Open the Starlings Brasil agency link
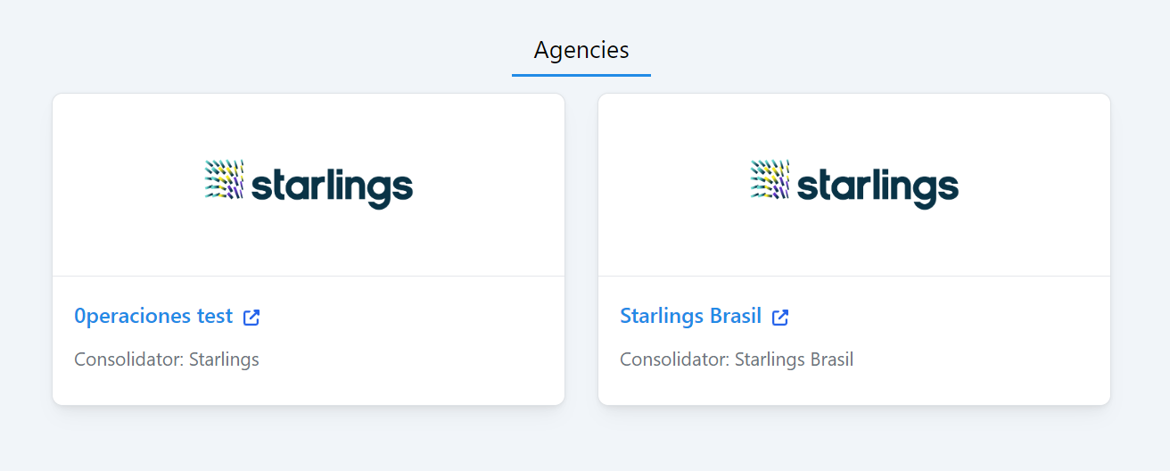 click(x=690, y=316)
